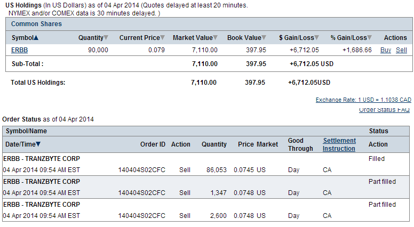414x227 pixels.
Task: Open the Settlement Instruction link
Action: [x=339, y=144]
